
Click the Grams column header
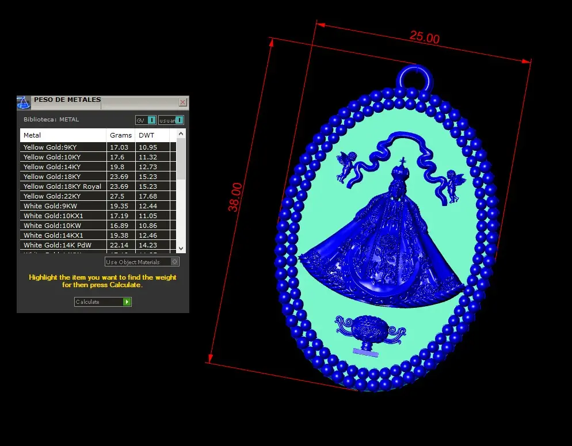[121, 135]
